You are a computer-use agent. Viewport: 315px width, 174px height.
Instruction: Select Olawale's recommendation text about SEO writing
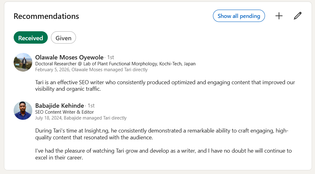(165, 85)
